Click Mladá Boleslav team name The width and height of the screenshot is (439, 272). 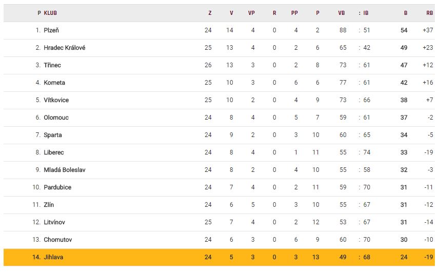(x=65, y=170)
